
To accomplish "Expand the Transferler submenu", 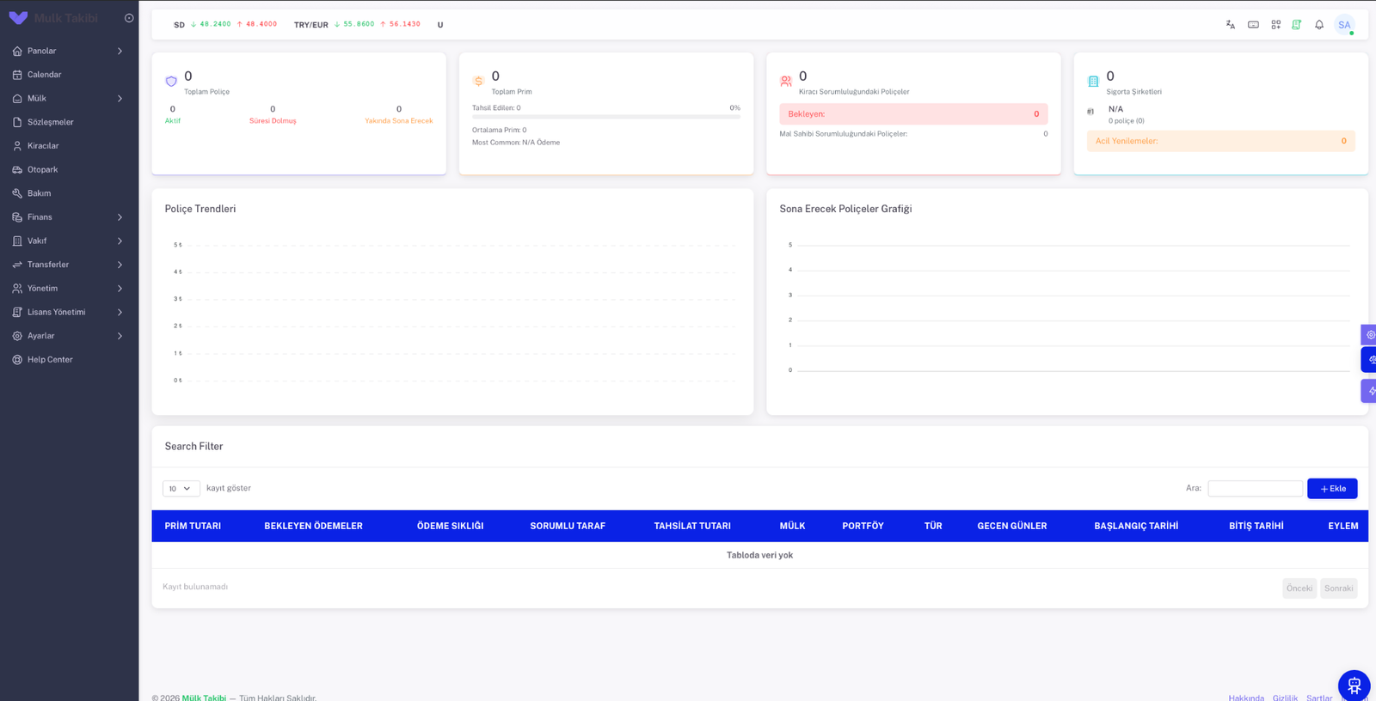I will [x=69, y=265].
